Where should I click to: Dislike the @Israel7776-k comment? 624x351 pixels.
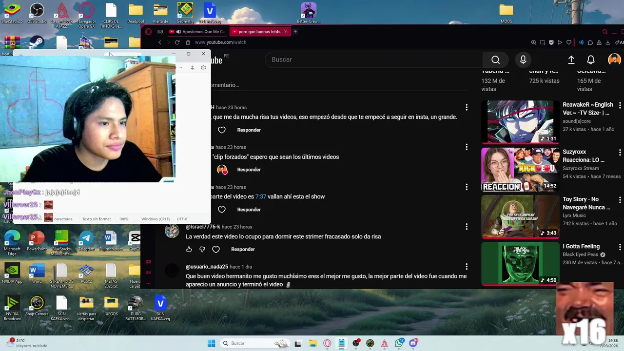click(202, 249)
